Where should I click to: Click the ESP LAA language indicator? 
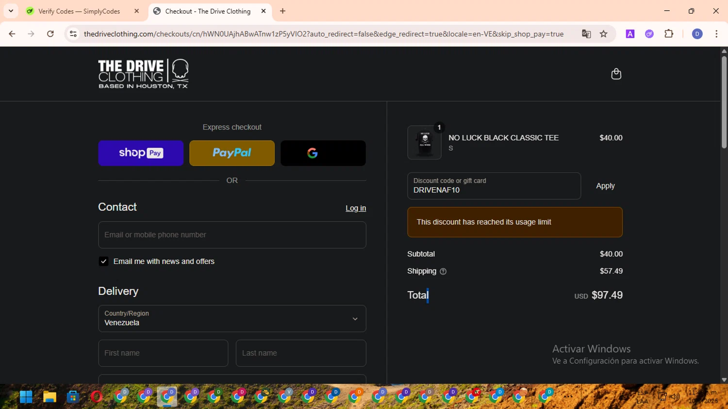pos(643,397)
